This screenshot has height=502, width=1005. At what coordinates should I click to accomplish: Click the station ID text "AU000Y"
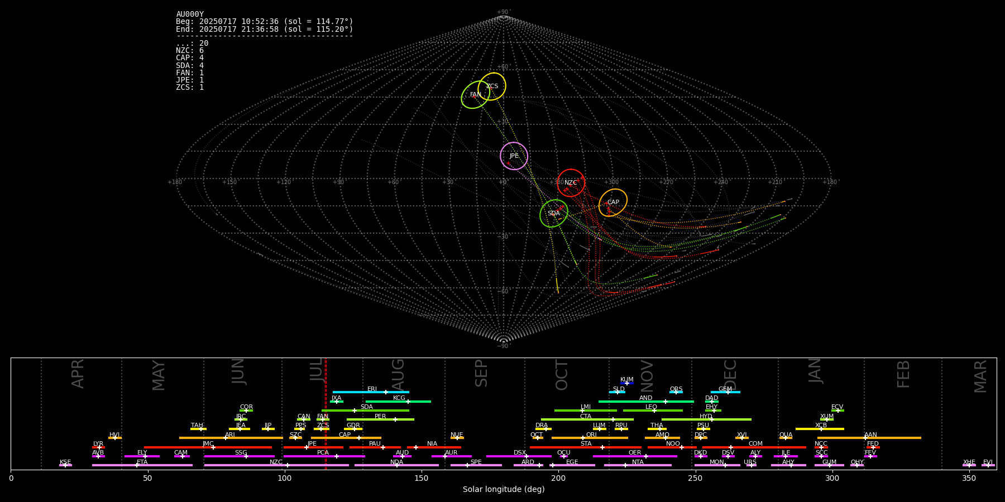click(190, 14)
